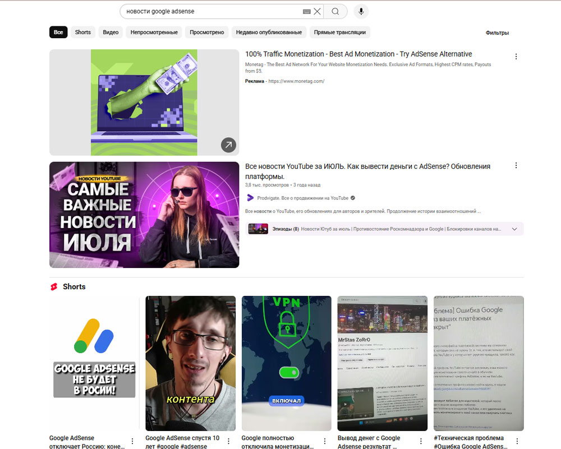561x449 pixels.
Task: Open the Фильтры button
Action: (x=497, y=33)
